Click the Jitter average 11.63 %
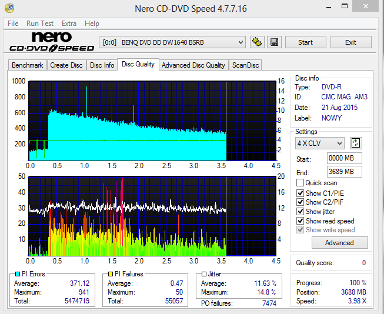This screenshot has height=314, width=384. point(265,283)
